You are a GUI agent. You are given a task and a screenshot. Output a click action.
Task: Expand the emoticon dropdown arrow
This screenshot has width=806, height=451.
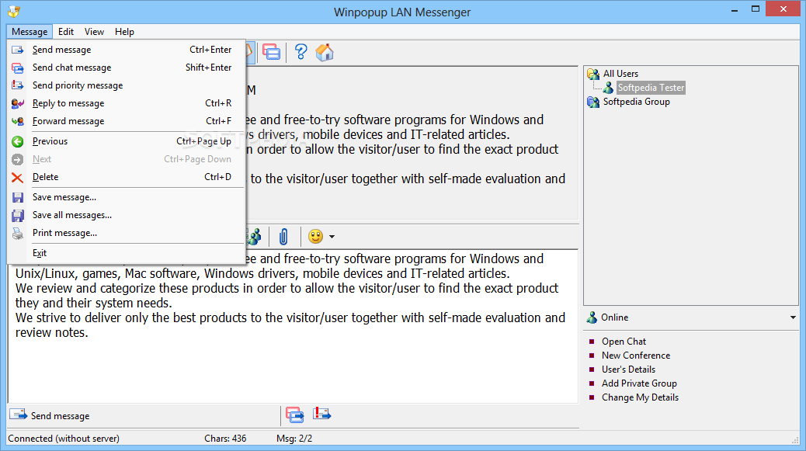point(332,237)
